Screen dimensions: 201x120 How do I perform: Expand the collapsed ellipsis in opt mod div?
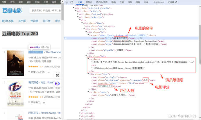pos(105,14)
